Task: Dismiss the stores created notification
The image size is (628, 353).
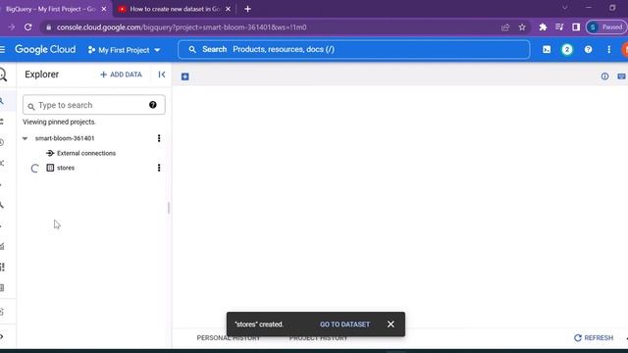Action: (x=391, y=325)
